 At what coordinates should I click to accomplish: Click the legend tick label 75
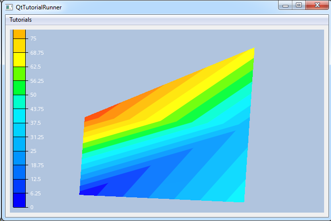tap(33, 38)
